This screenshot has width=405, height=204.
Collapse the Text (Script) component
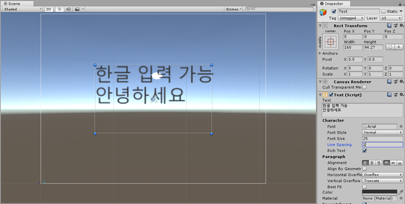point(320,95)
